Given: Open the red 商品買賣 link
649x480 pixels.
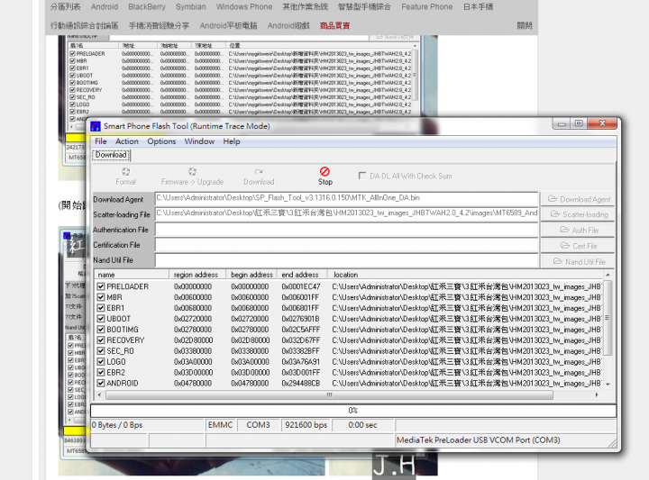Looking at the screenshot, I should (x=334, y=25).
